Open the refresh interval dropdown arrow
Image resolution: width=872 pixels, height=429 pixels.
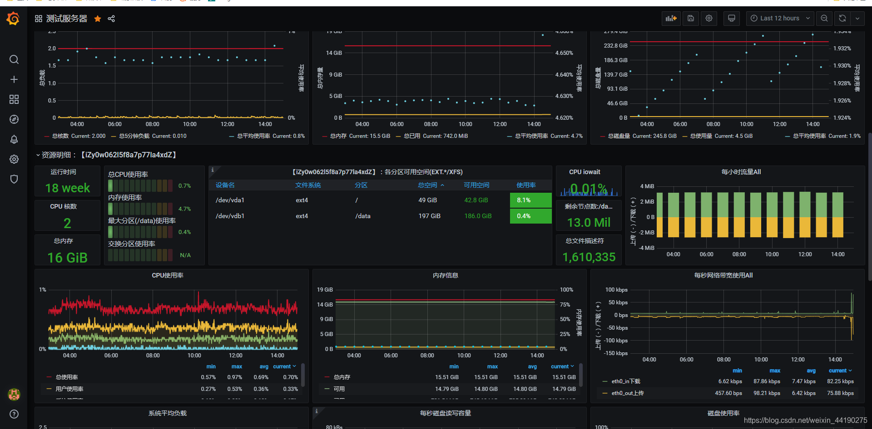coord(857,18)
